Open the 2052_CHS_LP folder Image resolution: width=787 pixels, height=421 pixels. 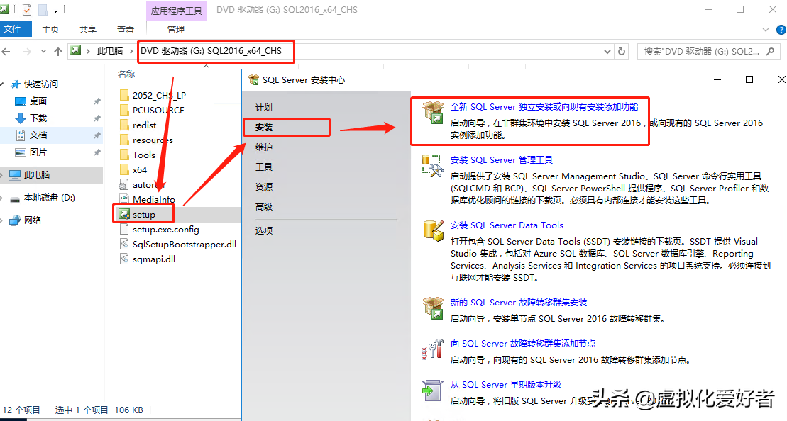point(159,95)
